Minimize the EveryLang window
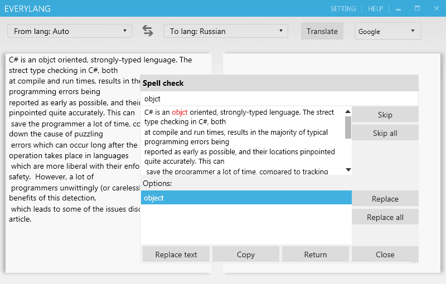The width and height of the screenshot is (446, 284). click(x=399, y=9)
